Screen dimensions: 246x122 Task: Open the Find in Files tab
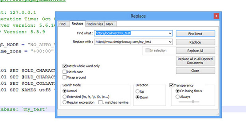click(95, 24)
